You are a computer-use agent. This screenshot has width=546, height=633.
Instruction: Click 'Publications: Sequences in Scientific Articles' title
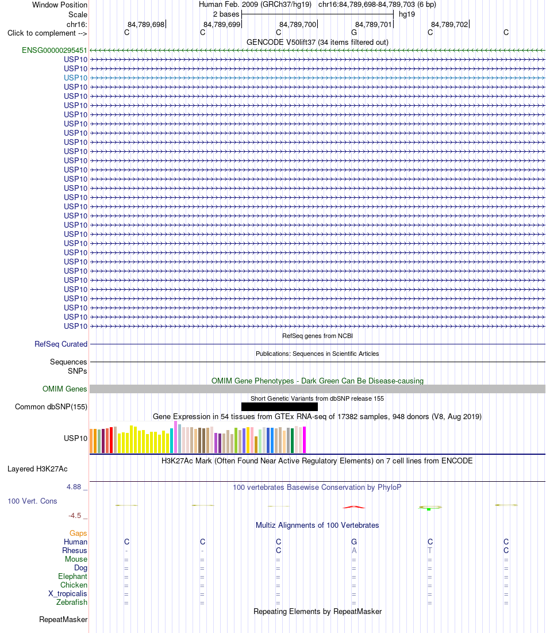click(x=318, y=354)
